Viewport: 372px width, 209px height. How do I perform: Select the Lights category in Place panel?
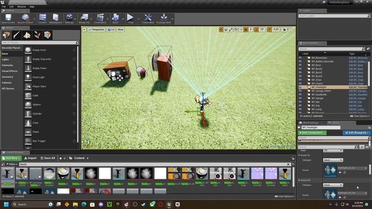click(5, 59)
